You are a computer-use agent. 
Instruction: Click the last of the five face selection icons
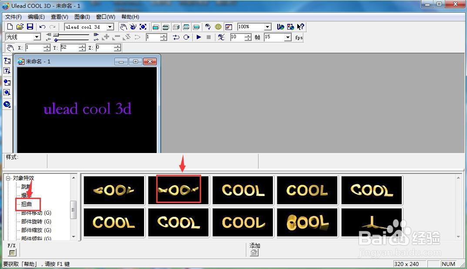click(196, 27)
